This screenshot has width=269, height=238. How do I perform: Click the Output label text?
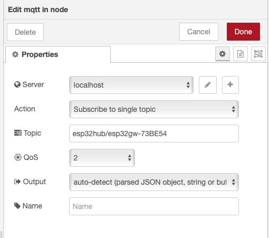[34, 182]
